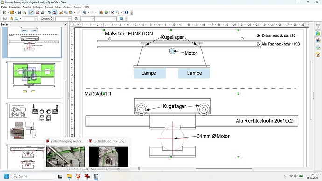The width and height of the screenshot is (322, 181).
Task: Click the Paste clipboard icon
Action: [70, 12]
